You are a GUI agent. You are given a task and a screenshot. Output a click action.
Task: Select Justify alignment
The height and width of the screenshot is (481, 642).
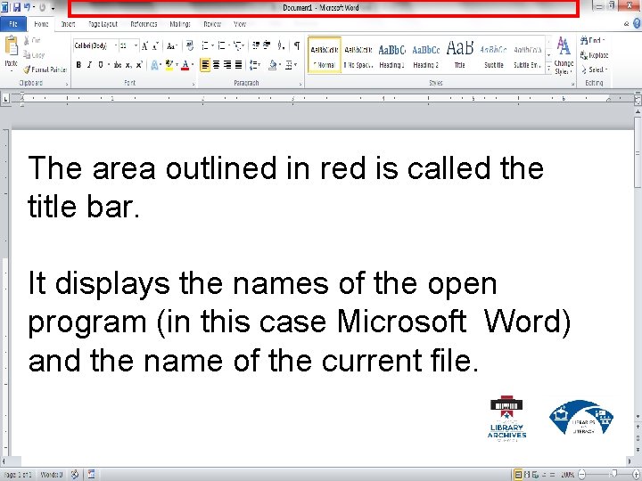(x=238, y=65)
